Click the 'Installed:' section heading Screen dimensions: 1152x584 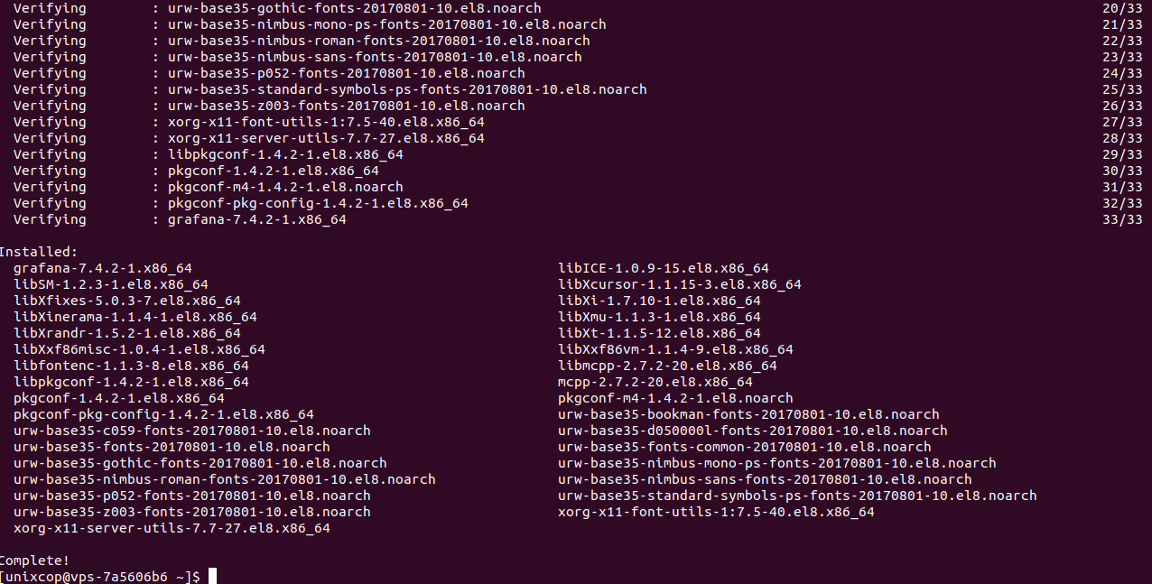click(x=39, y=252)
